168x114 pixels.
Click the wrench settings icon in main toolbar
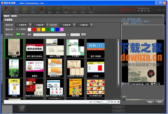[83, 10]
